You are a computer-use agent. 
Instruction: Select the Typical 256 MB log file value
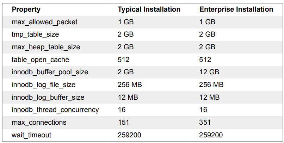point(130,85)
